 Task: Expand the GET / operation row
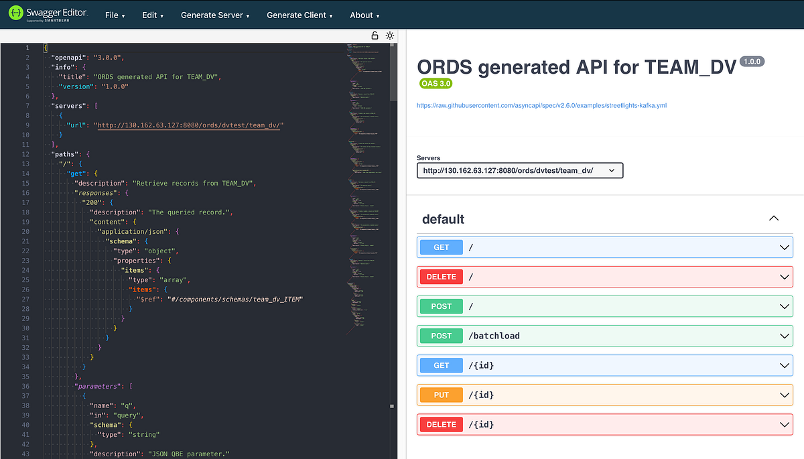click(784, 247)
